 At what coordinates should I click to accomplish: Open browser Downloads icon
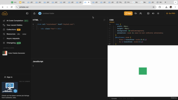166,7
